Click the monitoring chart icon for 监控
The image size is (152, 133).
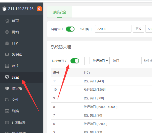click(x=7, y=66)
